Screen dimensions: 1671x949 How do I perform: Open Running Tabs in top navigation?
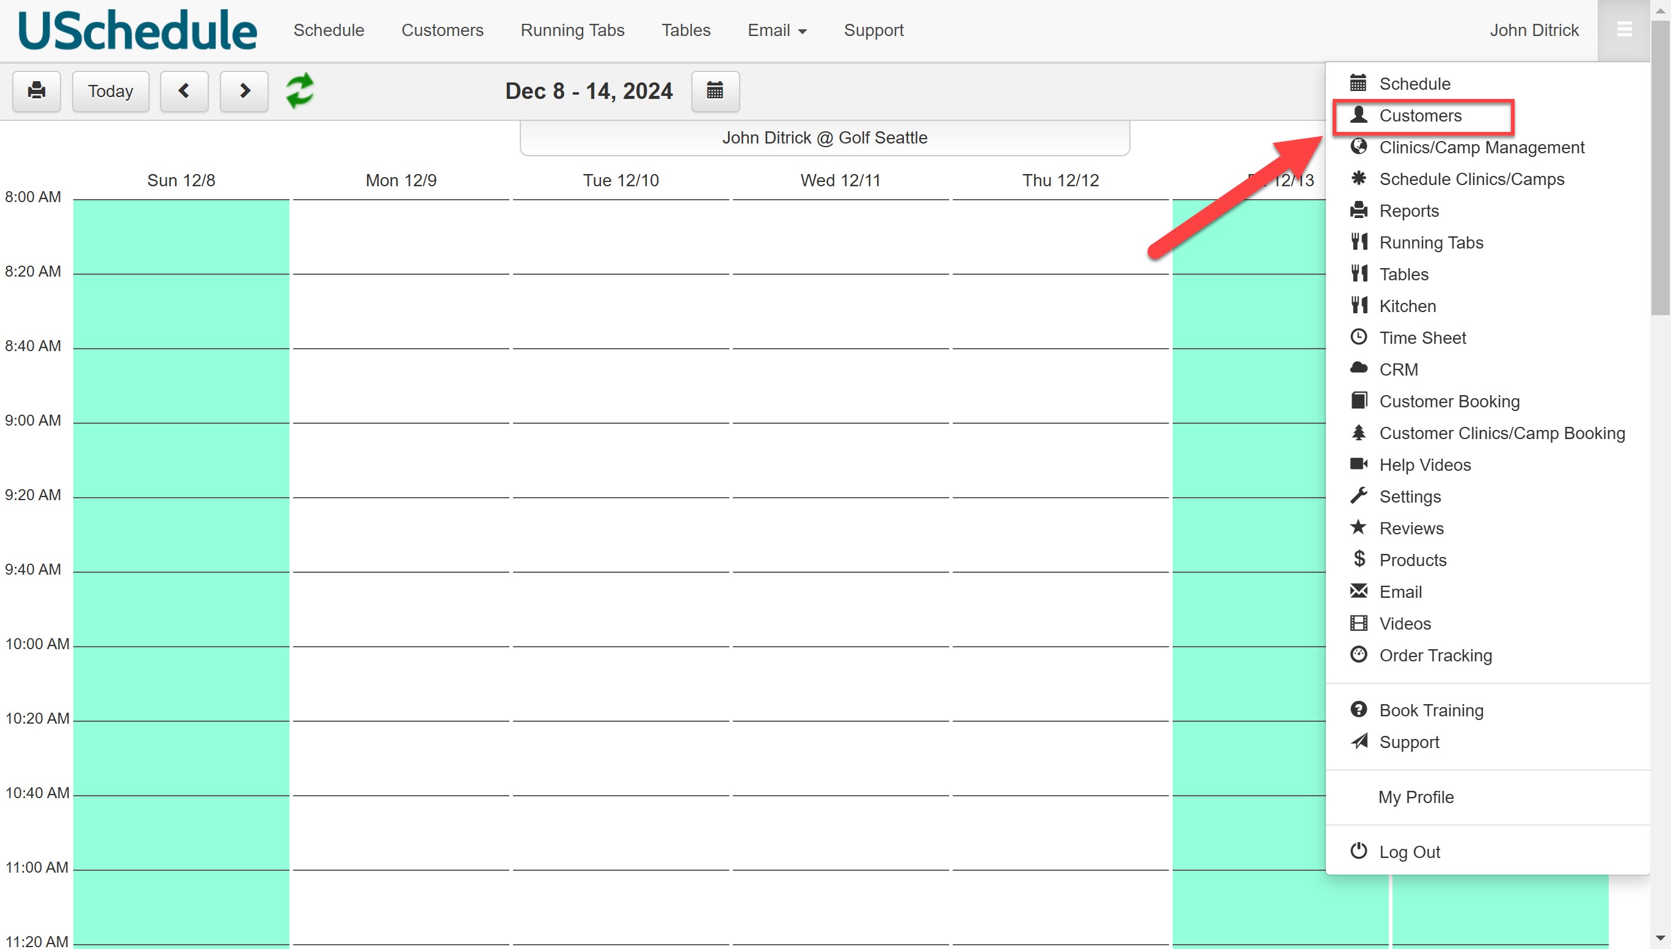[572, 30]
